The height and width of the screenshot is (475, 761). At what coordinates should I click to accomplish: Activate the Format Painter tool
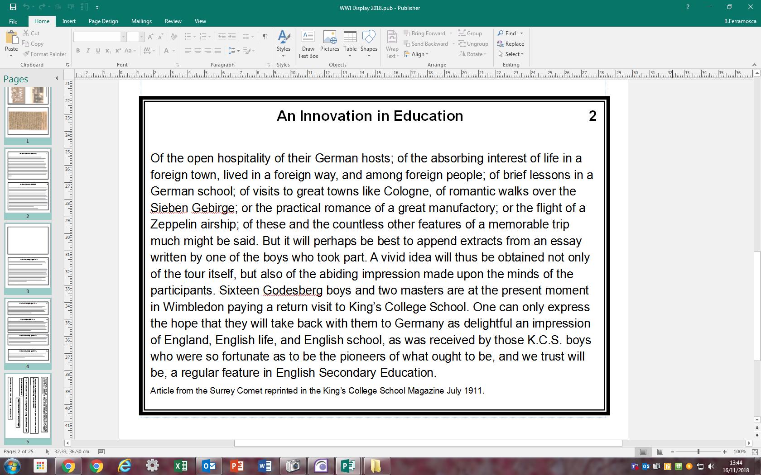[45, 54]
